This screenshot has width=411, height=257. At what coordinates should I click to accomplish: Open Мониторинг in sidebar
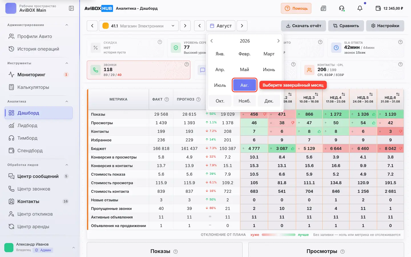(39, 75)
